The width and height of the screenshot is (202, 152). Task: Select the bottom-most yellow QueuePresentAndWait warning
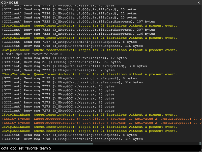(x=89, y=131)
